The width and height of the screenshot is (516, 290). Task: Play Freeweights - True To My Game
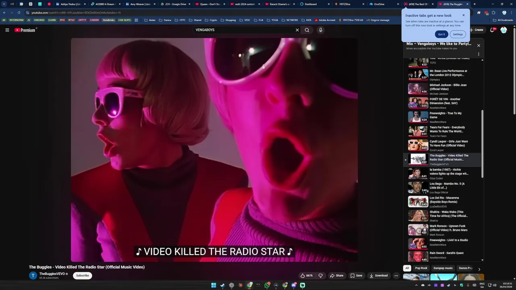(x=442, y=117)
